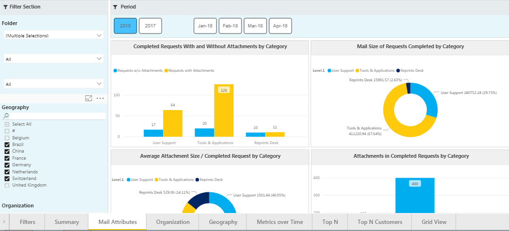Image resolution: width=509 pixels, height=231 pixels.
Task: Check the Select All geography checkbox
Action: [x=7, y=124]
